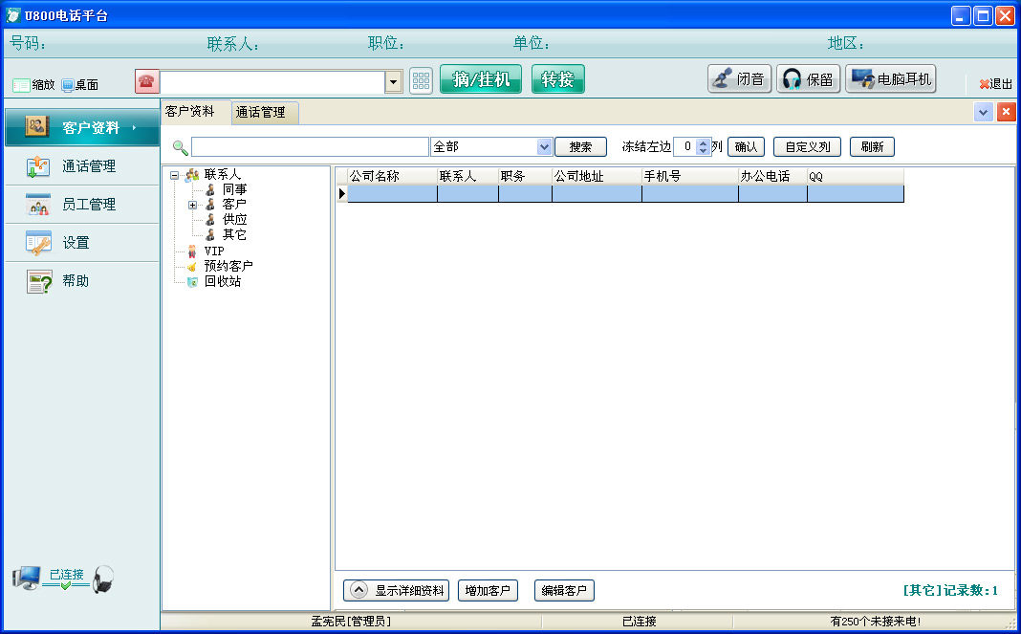The image size is (1021, 634).
Task: Select 回收站 in the contact tree
Action: pos(223,281)
